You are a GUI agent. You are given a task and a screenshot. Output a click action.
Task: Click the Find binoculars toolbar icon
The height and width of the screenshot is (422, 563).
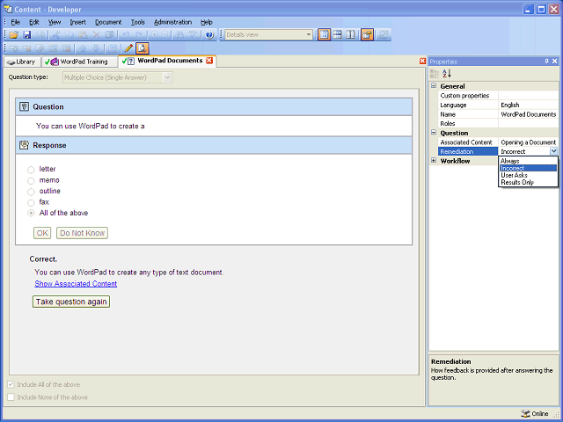pyautogui.click(x=179, y=35)
